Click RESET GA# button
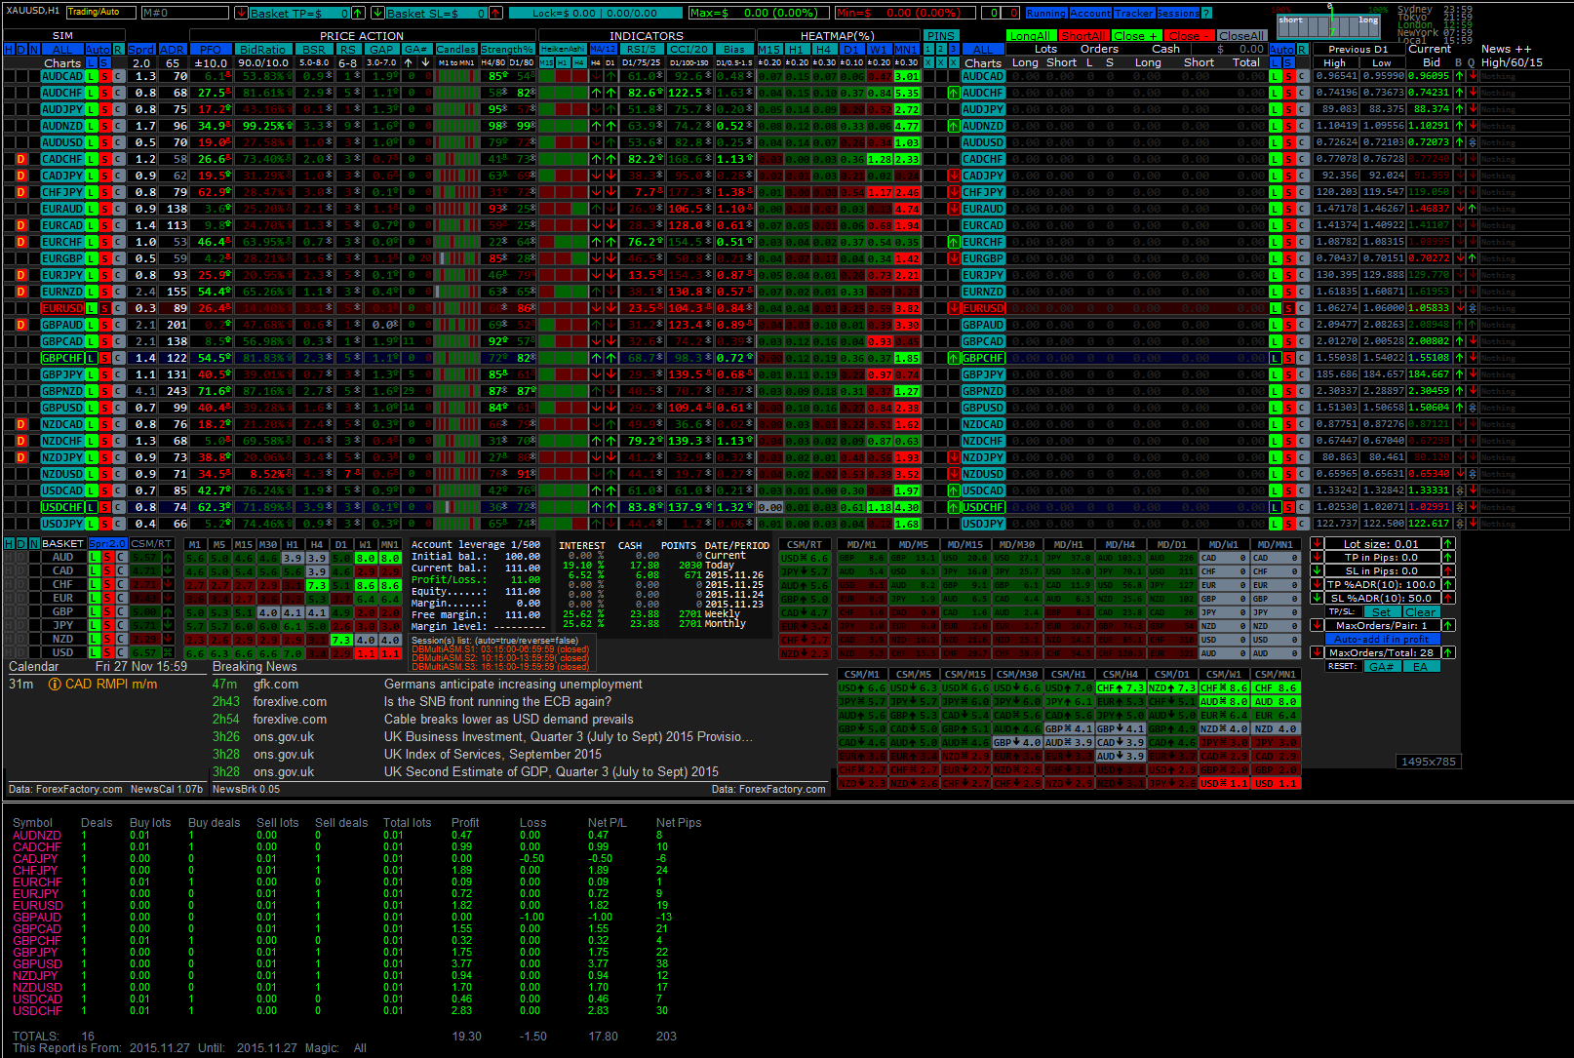Screen dimensions: 1574x1058 pyautogui.click(x=1381, y=667)
